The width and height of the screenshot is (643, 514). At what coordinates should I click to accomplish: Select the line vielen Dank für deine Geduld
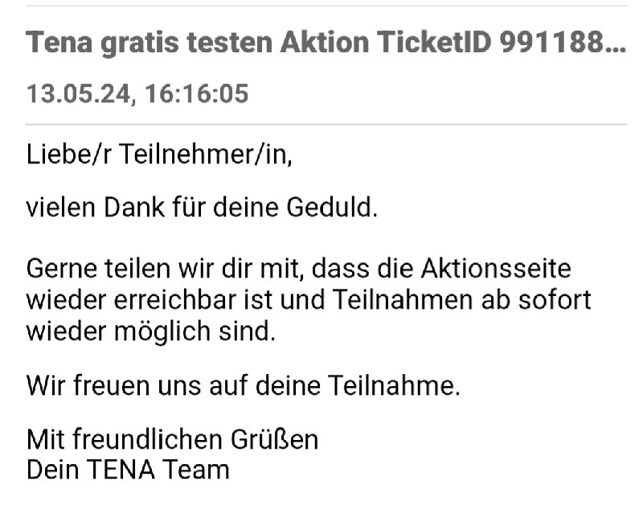pyautogui.click(x=202, y=208)
